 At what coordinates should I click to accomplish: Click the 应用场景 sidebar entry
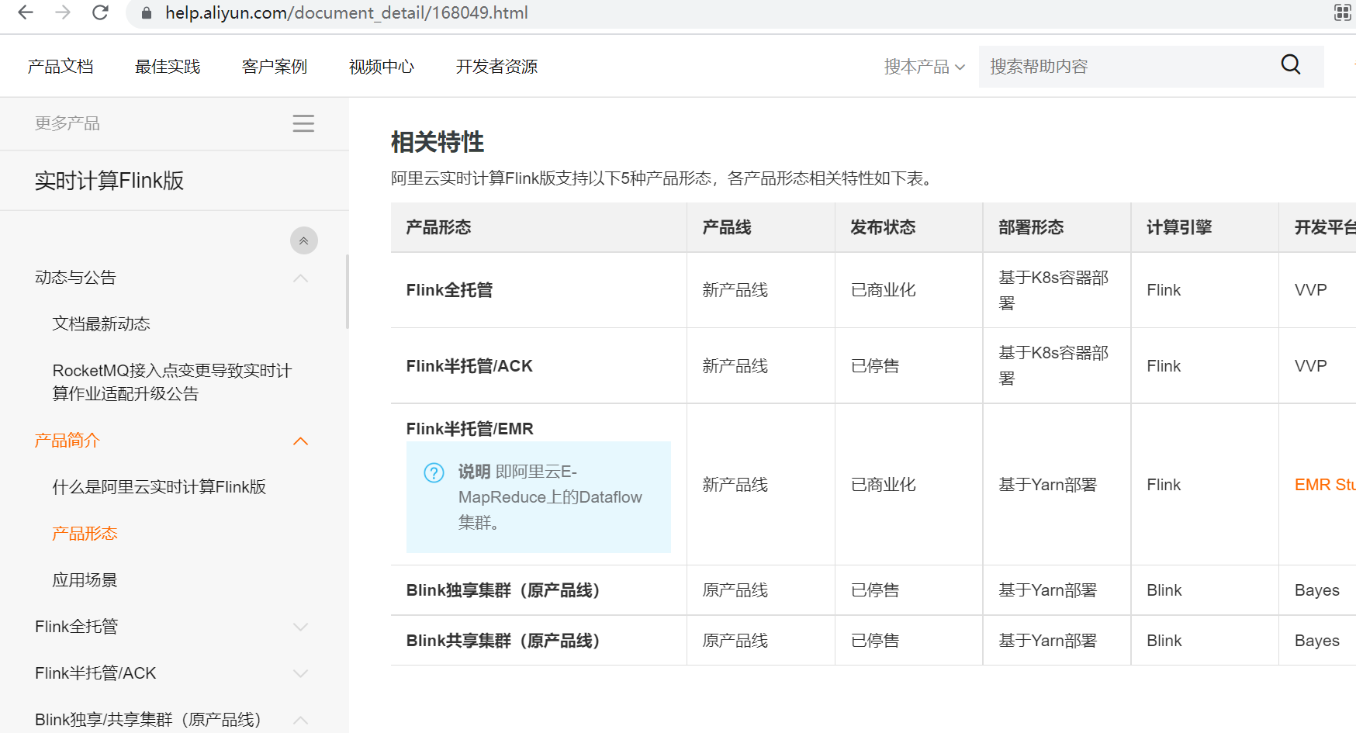coord(85,579)
